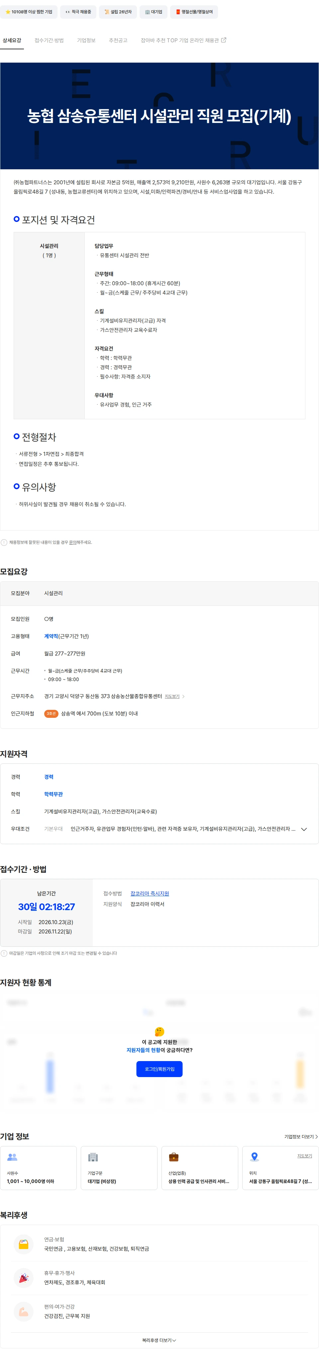Click 서류전형 > 1차면접 > 최종합격 text

(51, 454)
